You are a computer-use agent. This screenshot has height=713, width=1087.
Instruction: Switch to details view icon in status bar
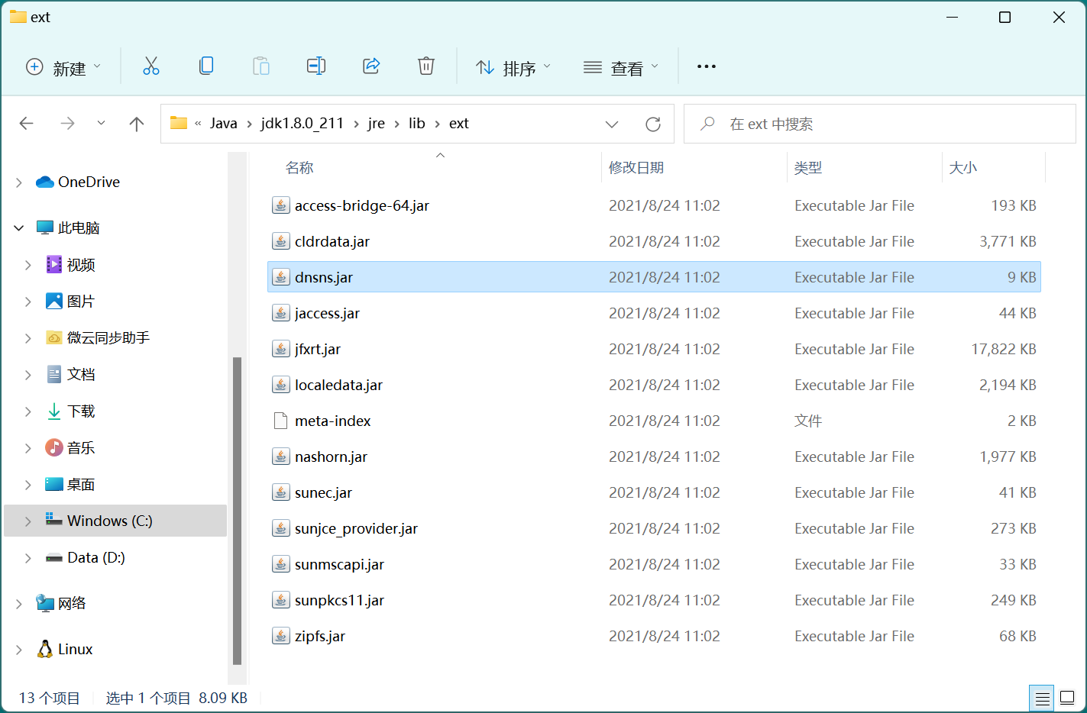1041,698
